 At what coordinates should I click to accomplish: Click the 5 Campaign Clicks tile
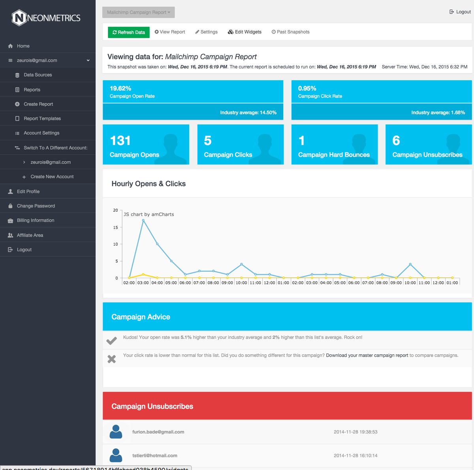coord(241,145)
